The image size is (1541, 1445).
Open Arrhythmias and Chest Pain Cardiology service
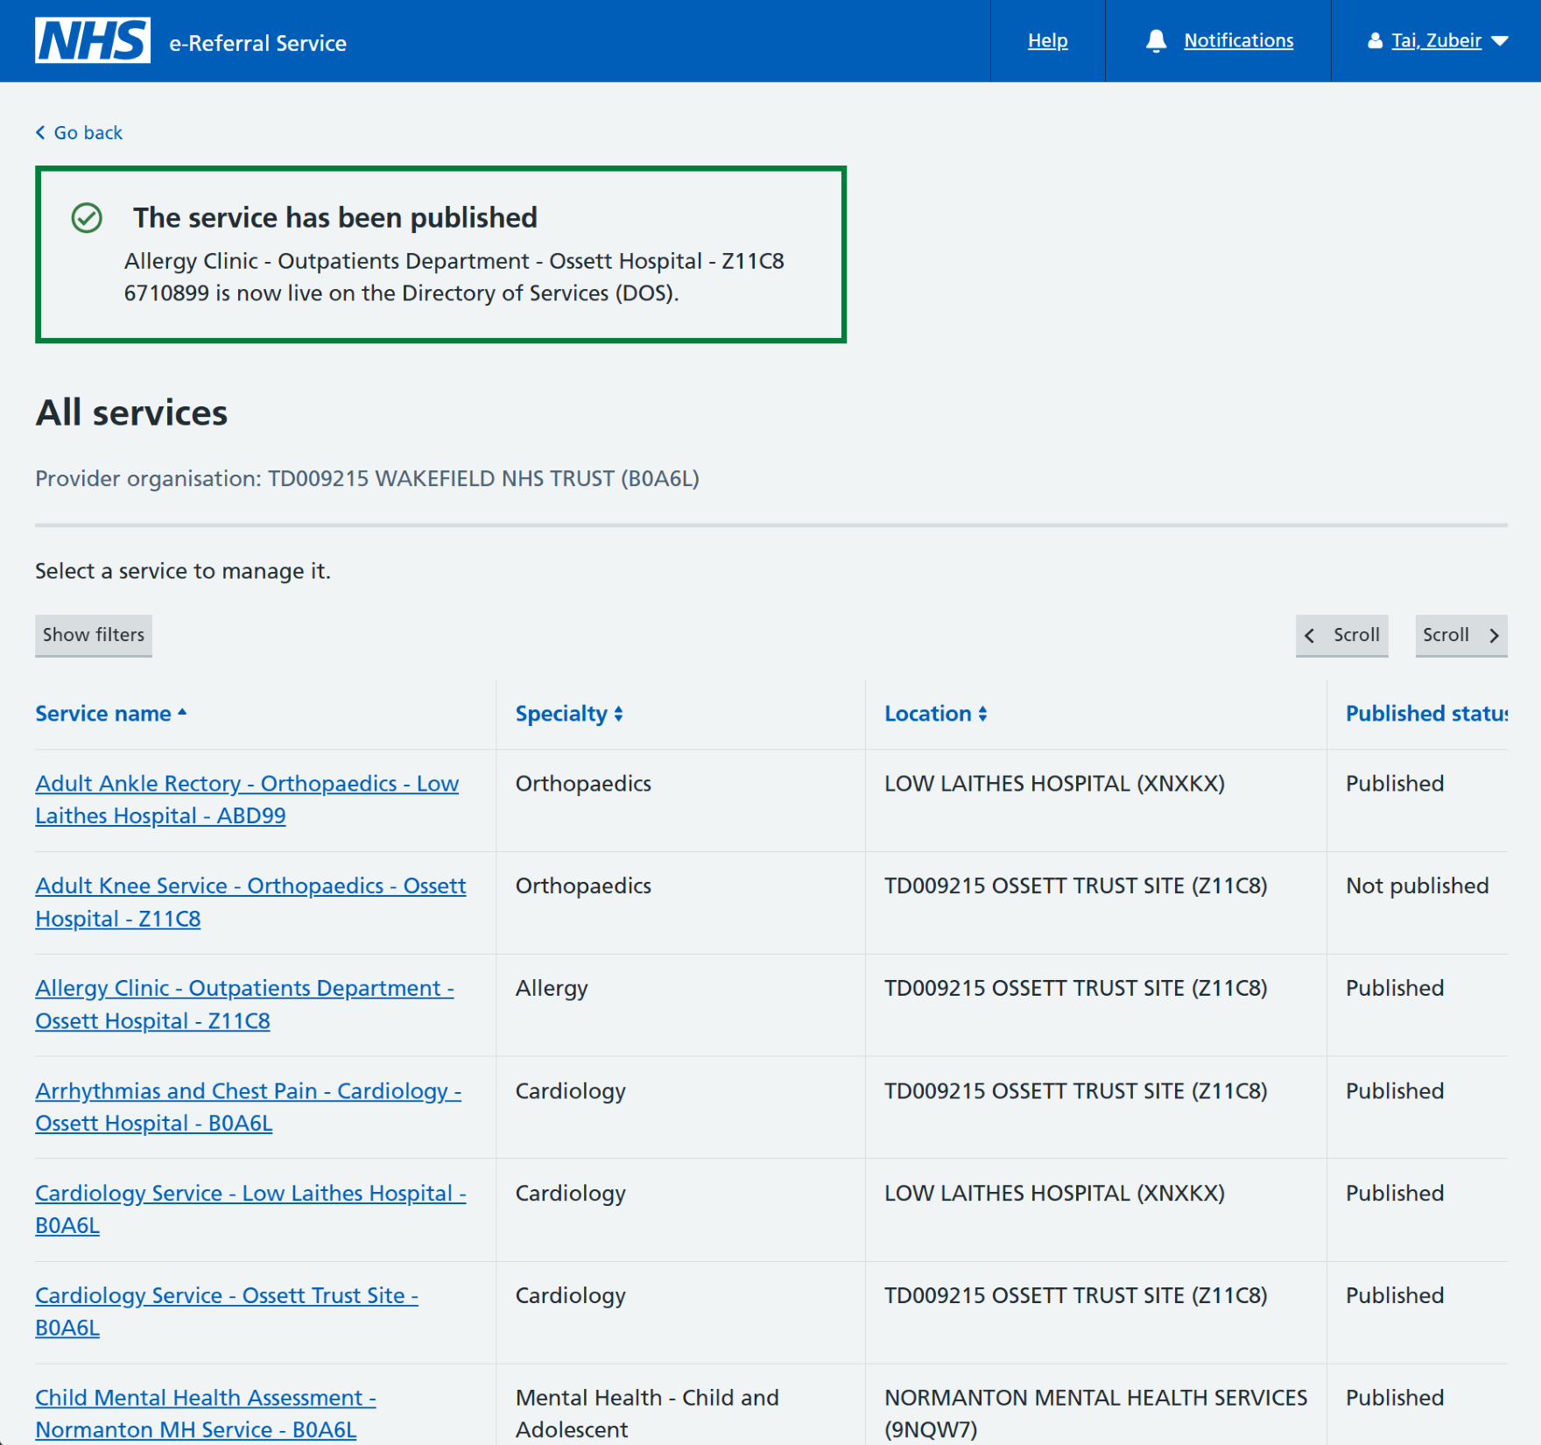tap(248, 1107)
